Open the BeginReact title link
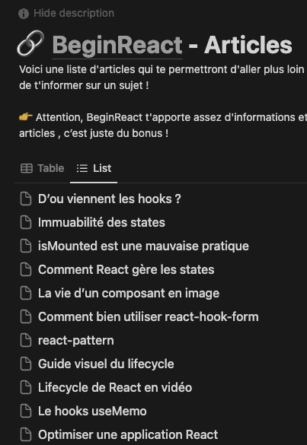Screen dimensions: 307x445 (117, 46)
